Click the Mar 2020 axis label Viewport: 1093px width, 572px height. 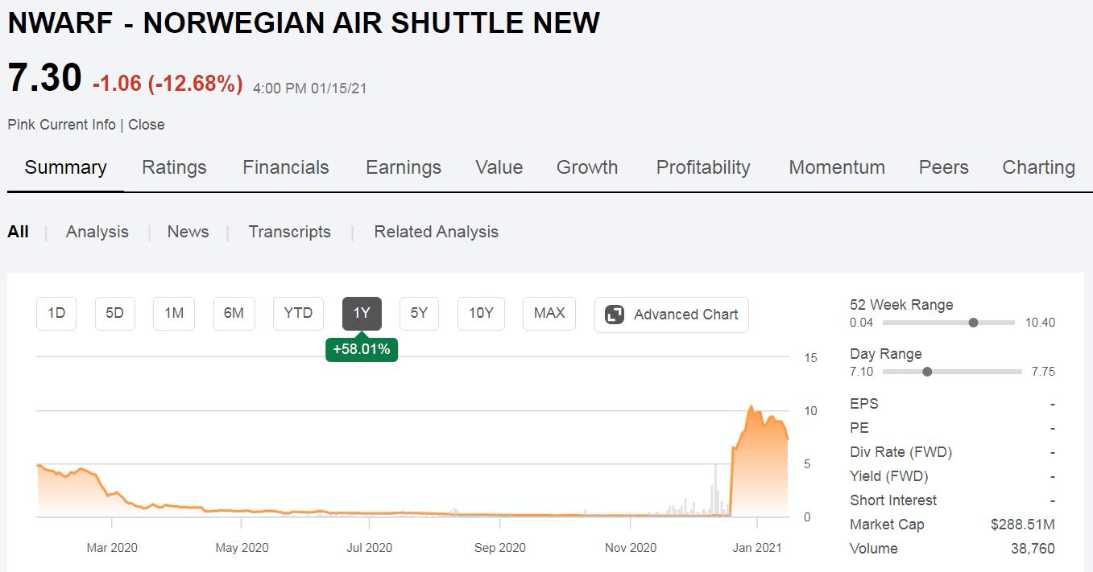112,548
